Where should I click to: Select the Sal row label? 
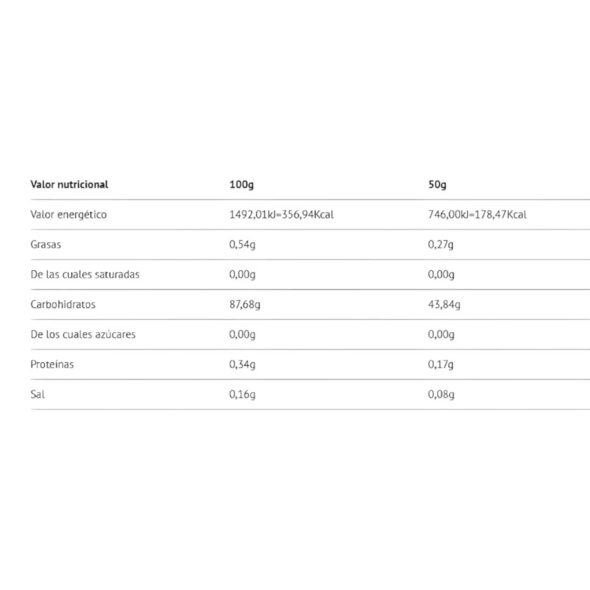point(38,394)
